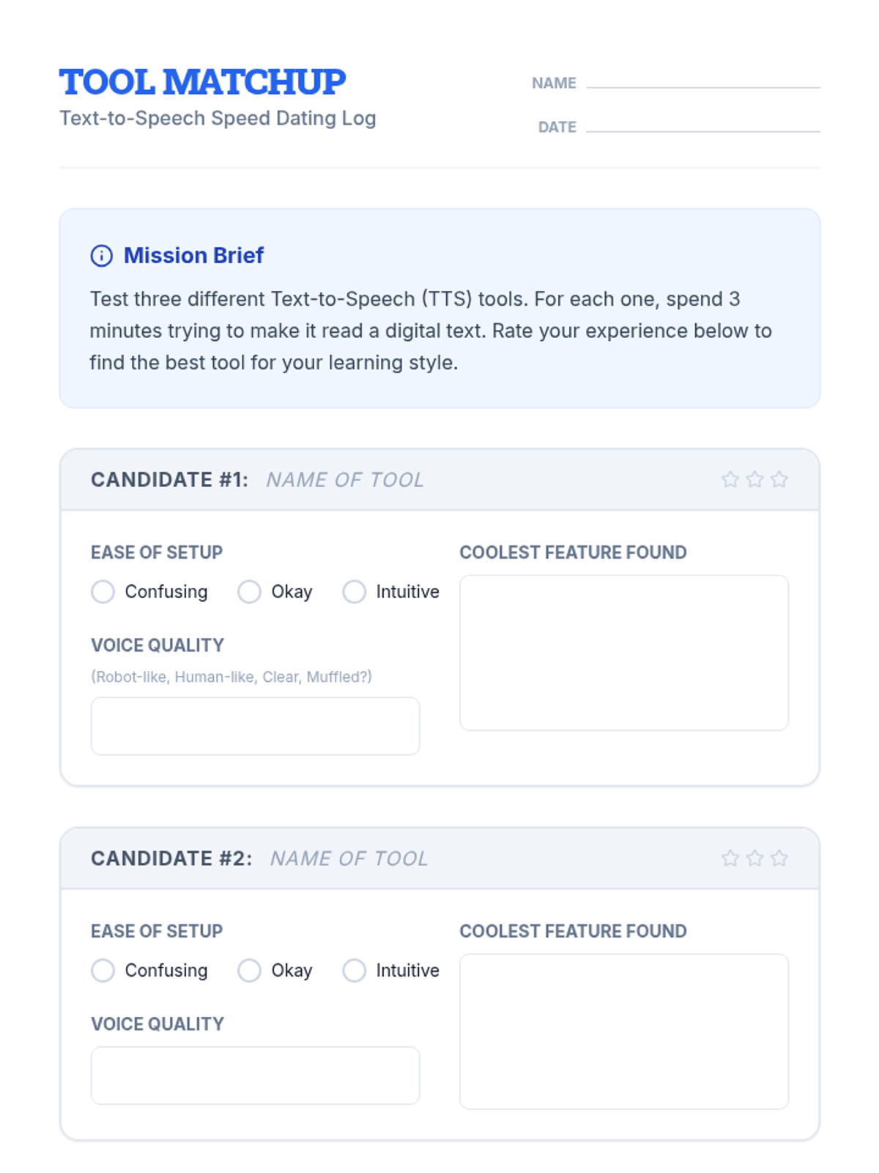This screenshot has width=879, height=1173.
Task: Choose Okay for Candidate #1 setup
Action: click(x=249, y=592)
